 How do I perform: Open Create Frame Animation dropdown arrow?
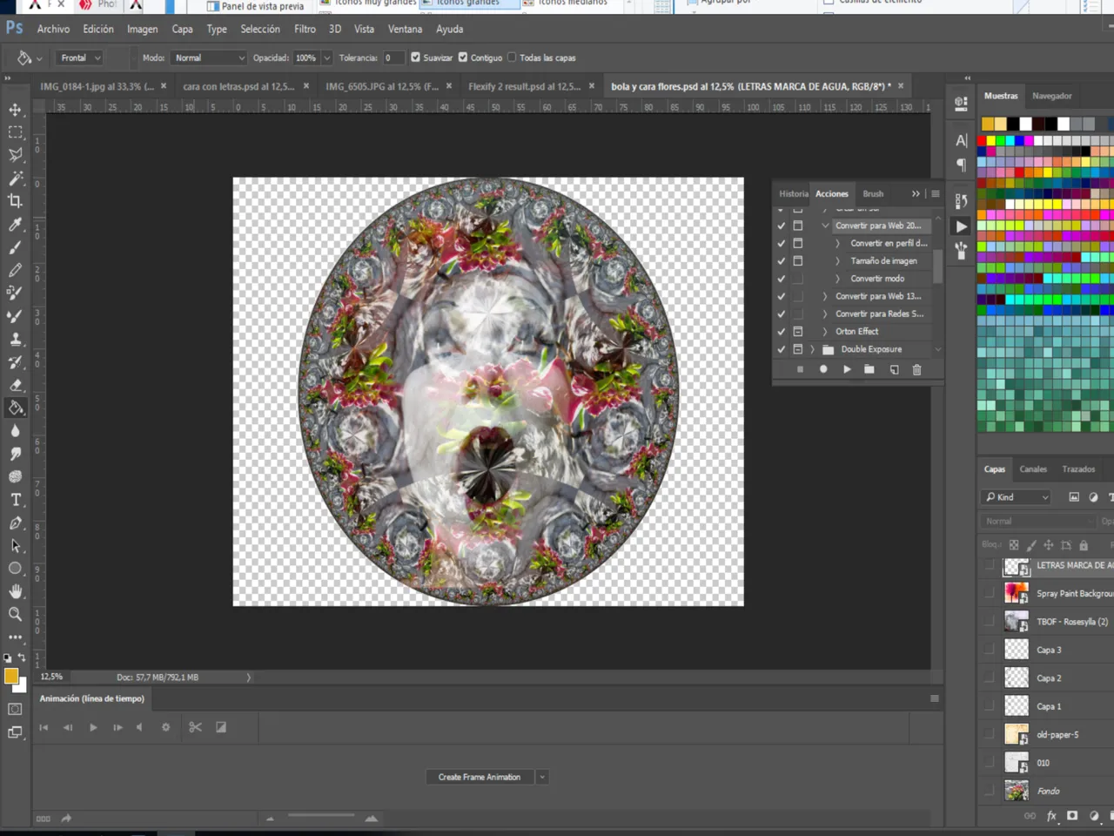(x=541, y=777)
